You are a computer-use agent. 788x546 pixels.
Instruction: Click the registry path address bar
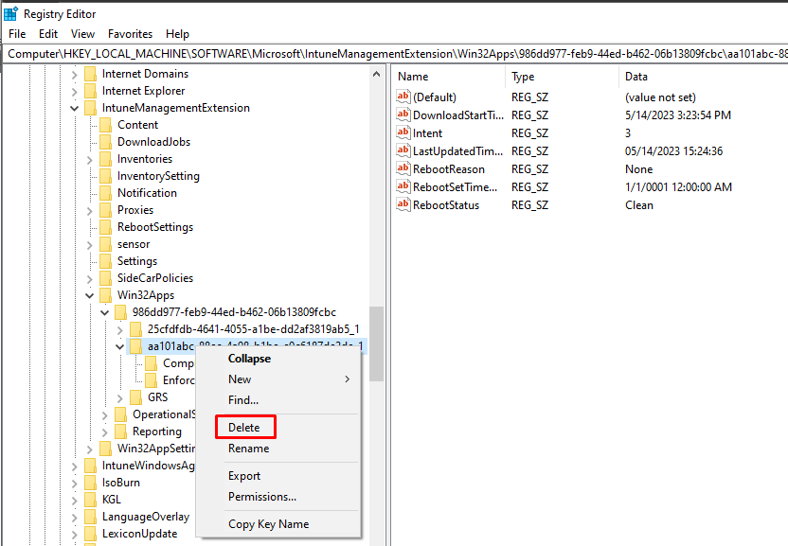pyautogui.click(x=395, y=54)
